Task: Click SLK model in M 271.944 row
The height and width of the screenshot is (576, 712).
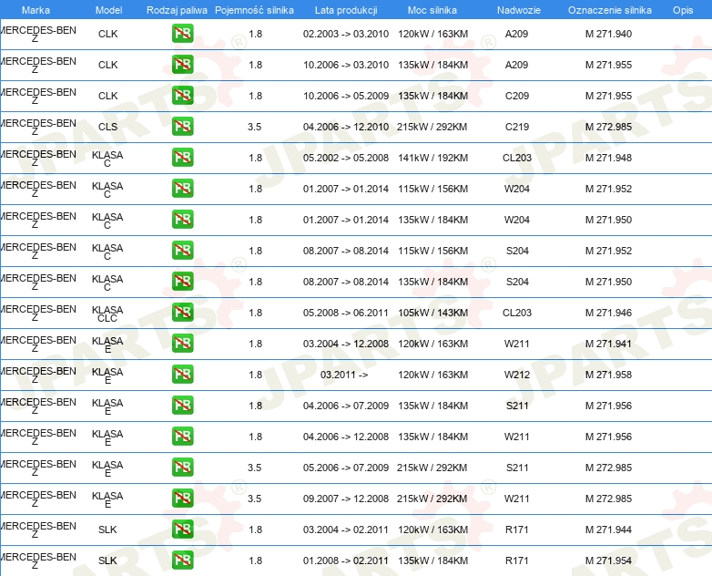Action: click(107, 530)
